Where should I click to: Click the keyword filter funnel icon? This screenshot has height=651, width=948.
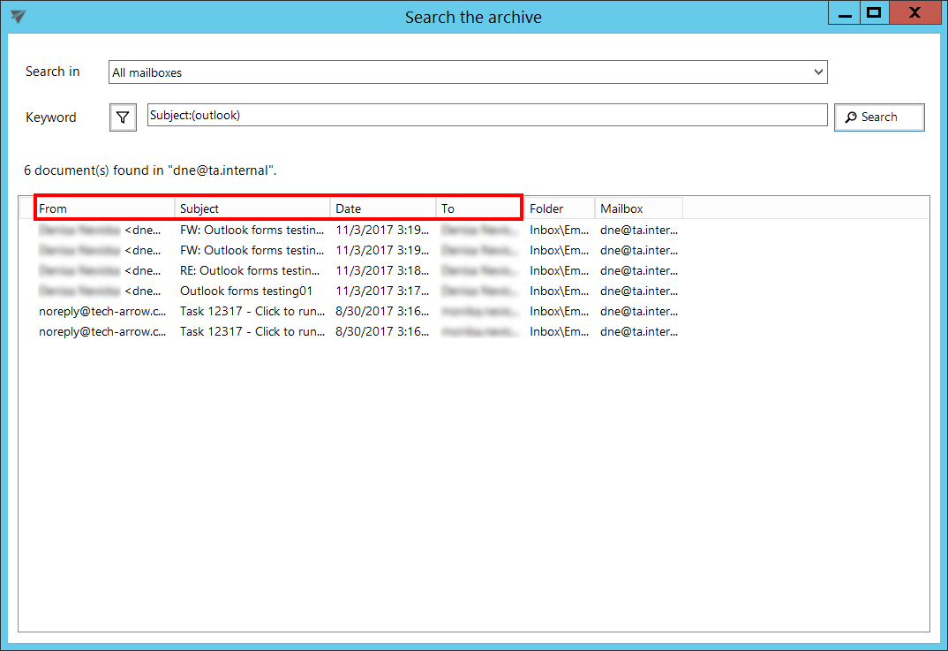[123, 117]
